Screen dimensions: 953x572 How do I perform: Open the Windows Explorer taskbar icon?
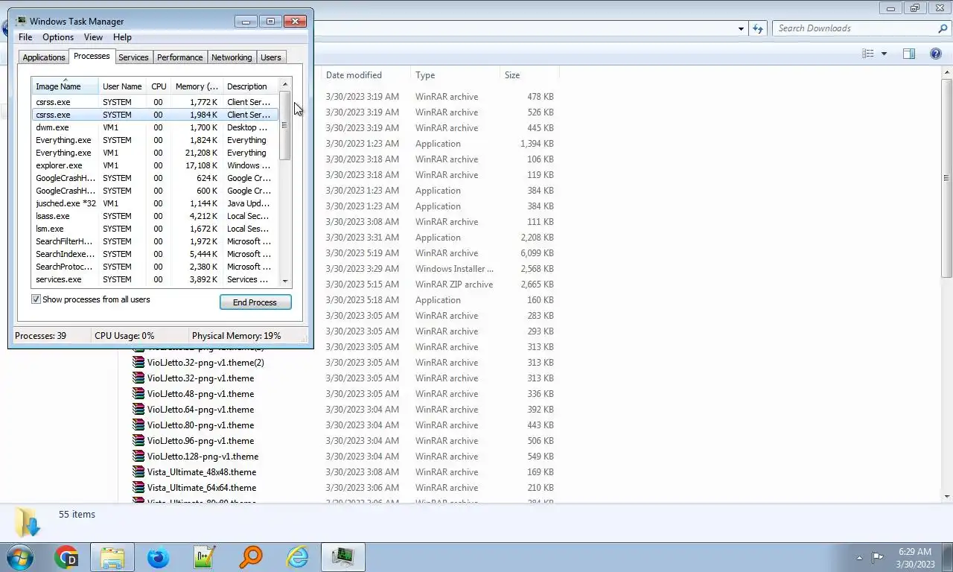coord(112,557)
